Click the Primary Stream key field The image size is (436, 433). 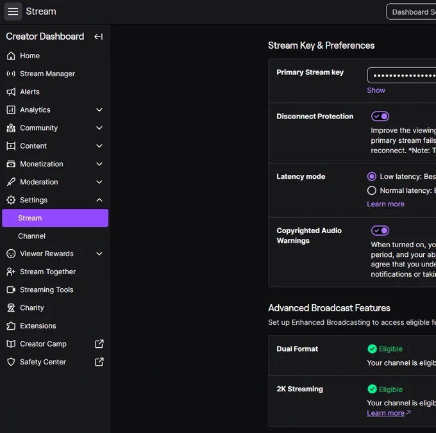[x=402, y=76]
